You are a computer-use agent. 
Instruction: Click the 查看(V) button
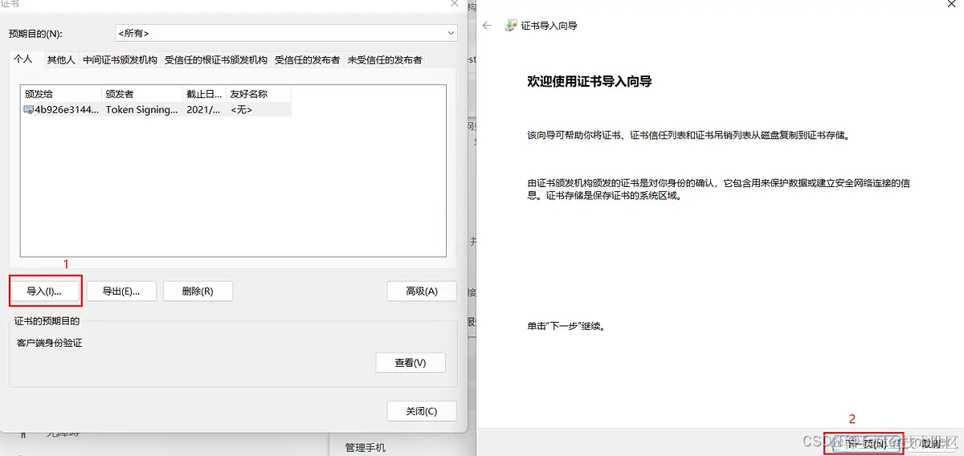click(411, 363)
